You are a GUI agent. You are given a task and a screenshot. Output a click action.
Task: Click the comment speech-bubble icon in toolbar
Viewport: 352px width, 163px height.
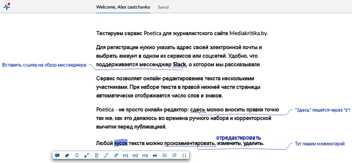(57, 155)
